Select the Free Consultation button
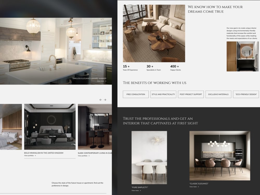Screen dimensions: 260x195 pyautogui.click(x=136, y=94)
